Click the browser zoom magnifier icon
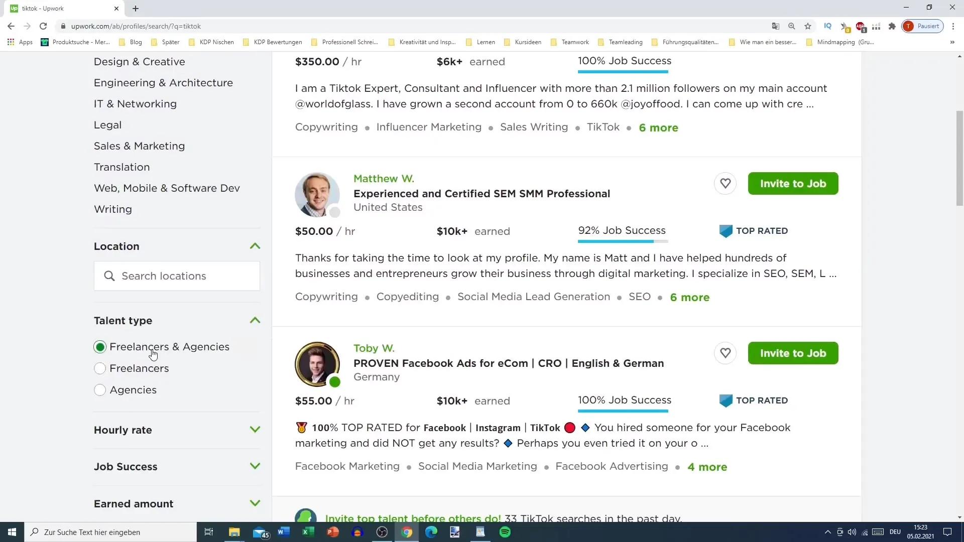The width and height of the screenshot is (964, 542). (792, 26)
